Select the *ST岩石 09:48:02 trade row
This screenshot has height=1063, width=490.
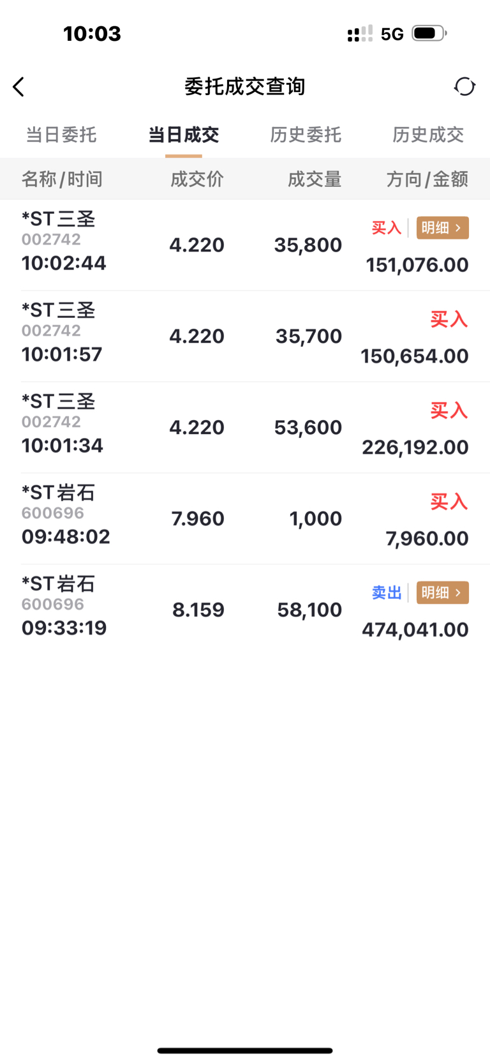pos(245,519)
